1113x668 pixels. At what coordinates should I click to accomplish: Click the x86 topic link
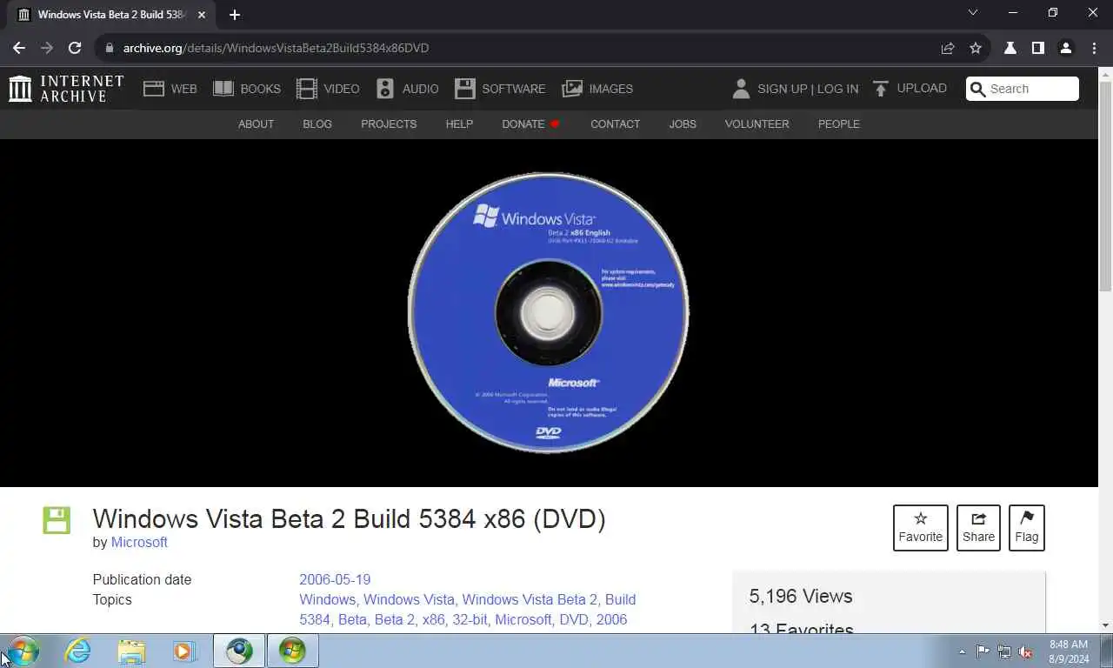(x=433, y=619)
